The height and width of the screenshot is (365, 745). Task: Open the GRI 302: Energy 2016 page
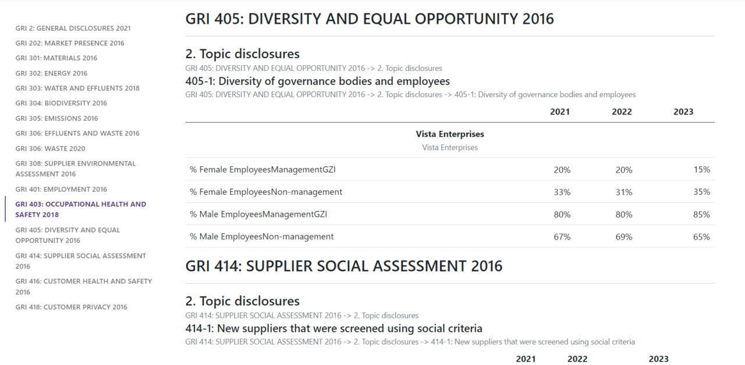[51, 73]
